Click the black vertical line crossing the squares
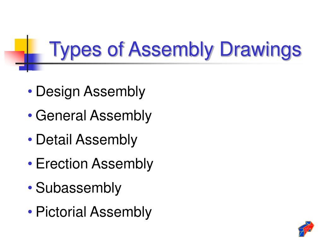Viewport: 323px width, 242px height. click(27, 54)
